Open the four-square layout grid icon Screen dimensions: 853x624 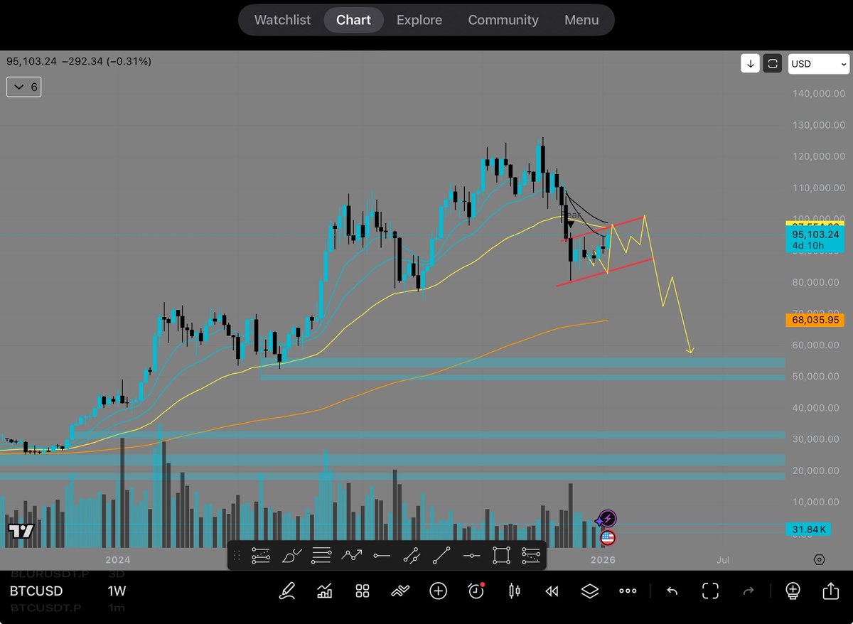(363, 591)
